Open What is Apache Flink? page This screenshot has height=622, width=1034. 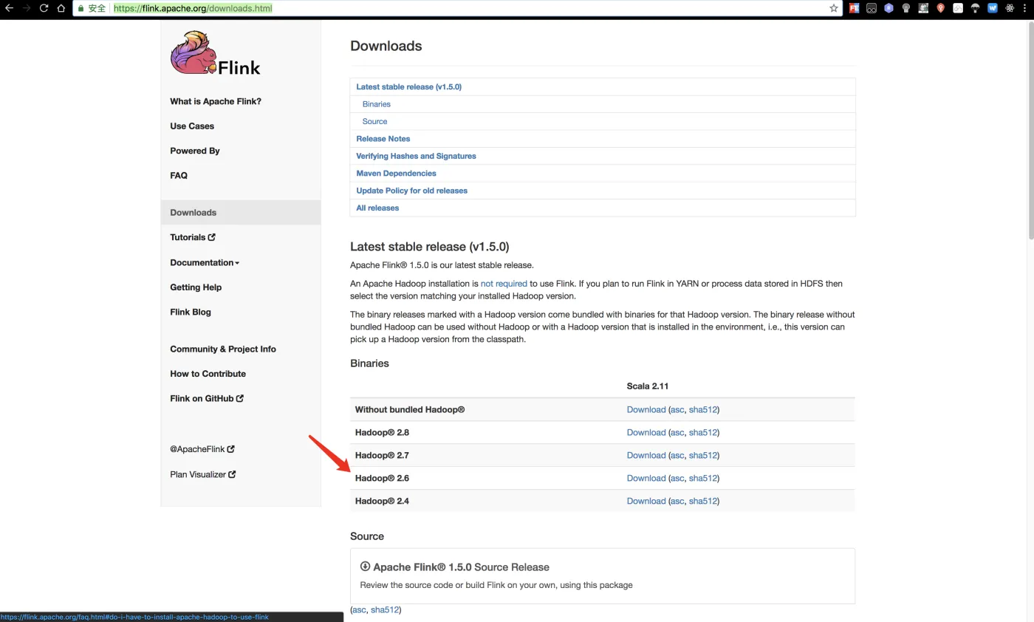(216, 101)
